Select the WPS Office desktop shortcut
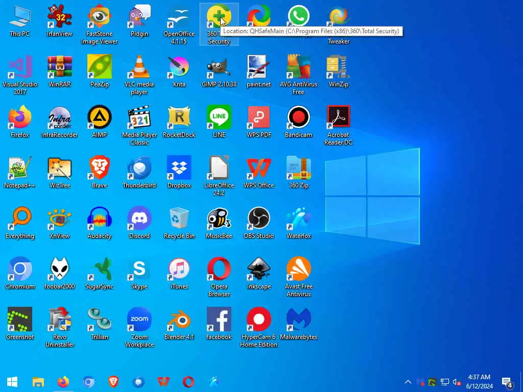The image size is (523, 392). pos(259,173)
